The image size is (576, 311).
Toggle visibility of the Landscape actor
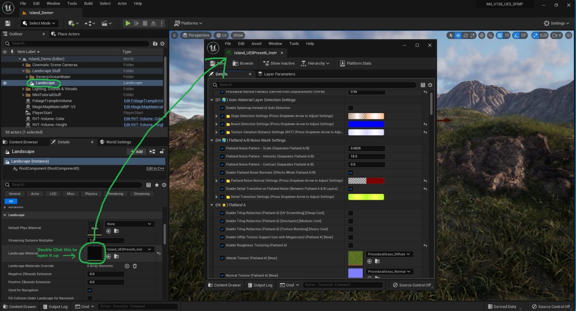click(4, 82)
